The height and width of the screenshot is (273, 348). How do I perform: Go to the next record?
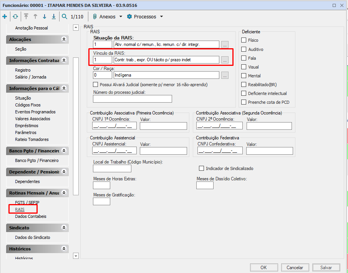[45, 16]
